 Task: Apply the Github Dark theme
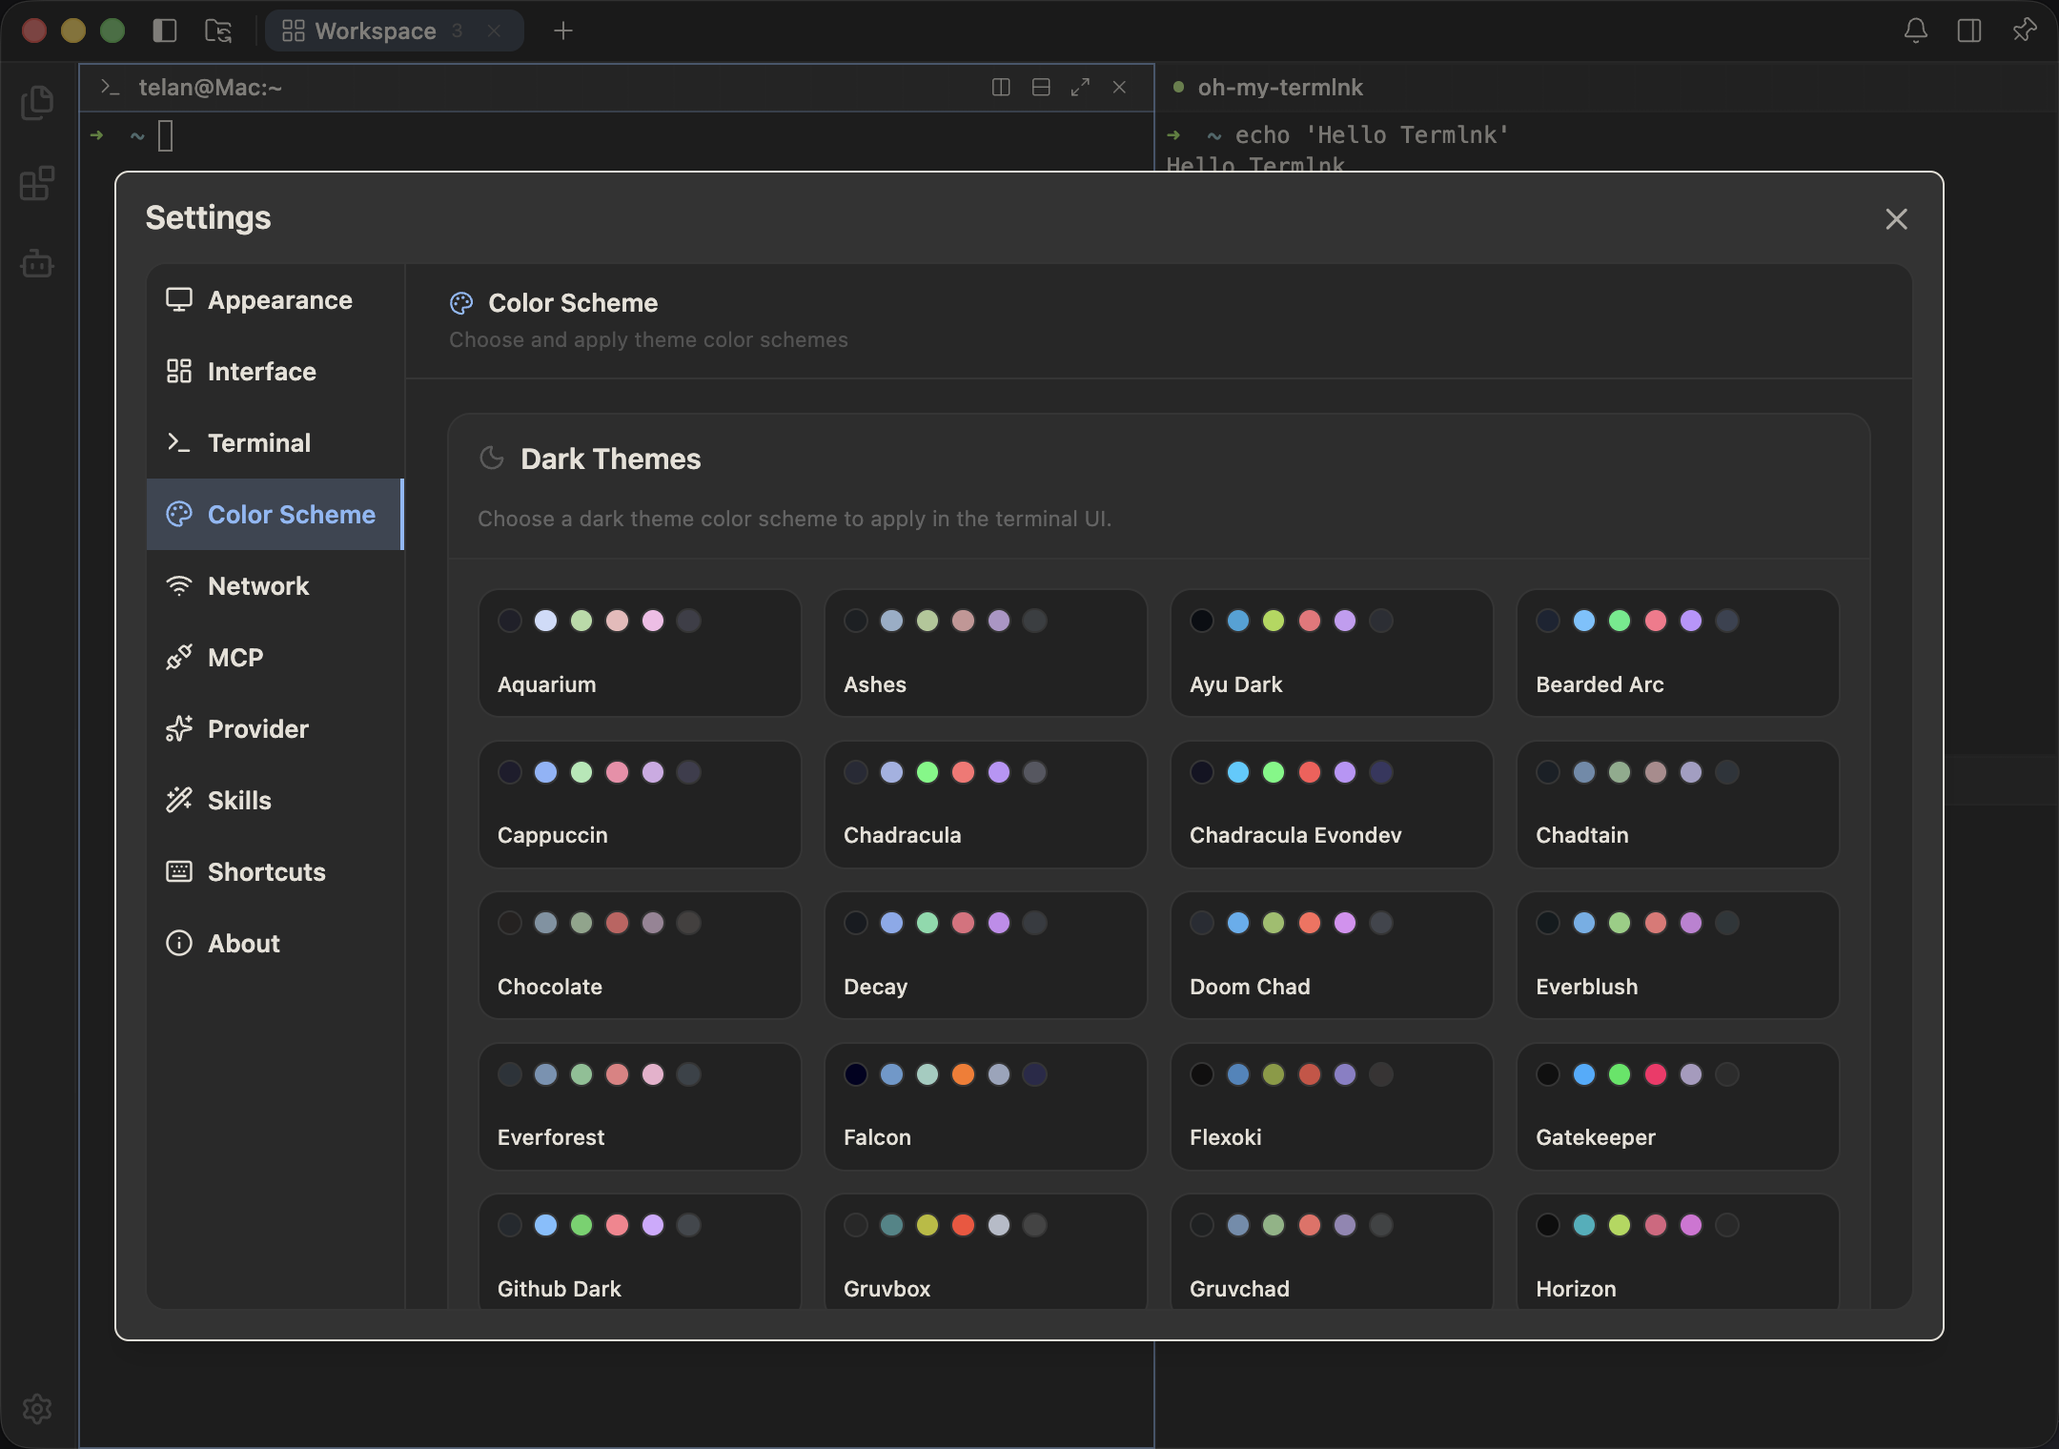[640, 1252]
